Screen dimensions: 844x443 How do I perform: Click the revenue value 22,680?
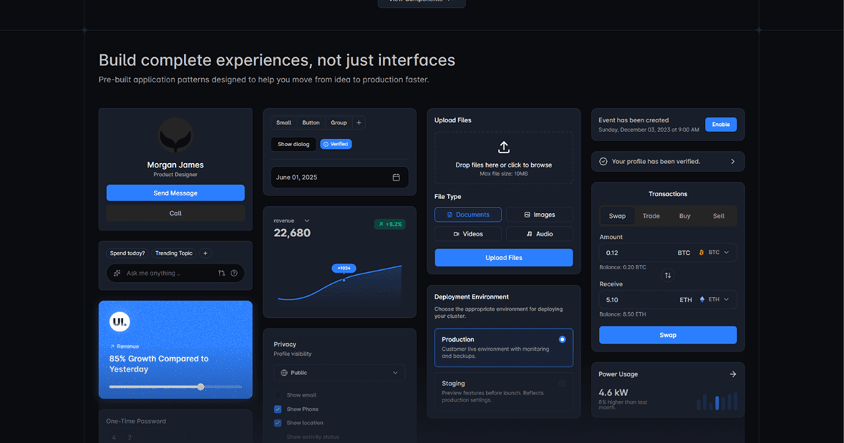coord(292,233)
